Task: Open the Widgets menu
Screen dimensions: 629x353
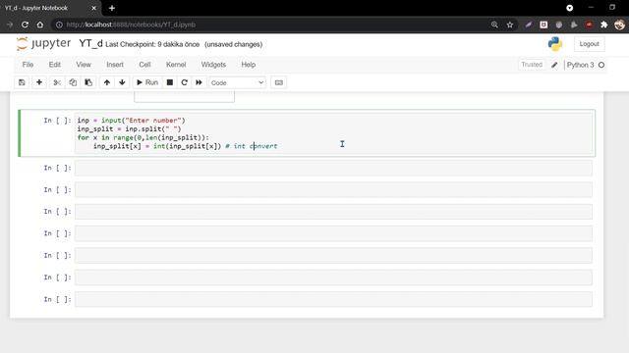Action: pyautogui.click(x=213, y=65)
